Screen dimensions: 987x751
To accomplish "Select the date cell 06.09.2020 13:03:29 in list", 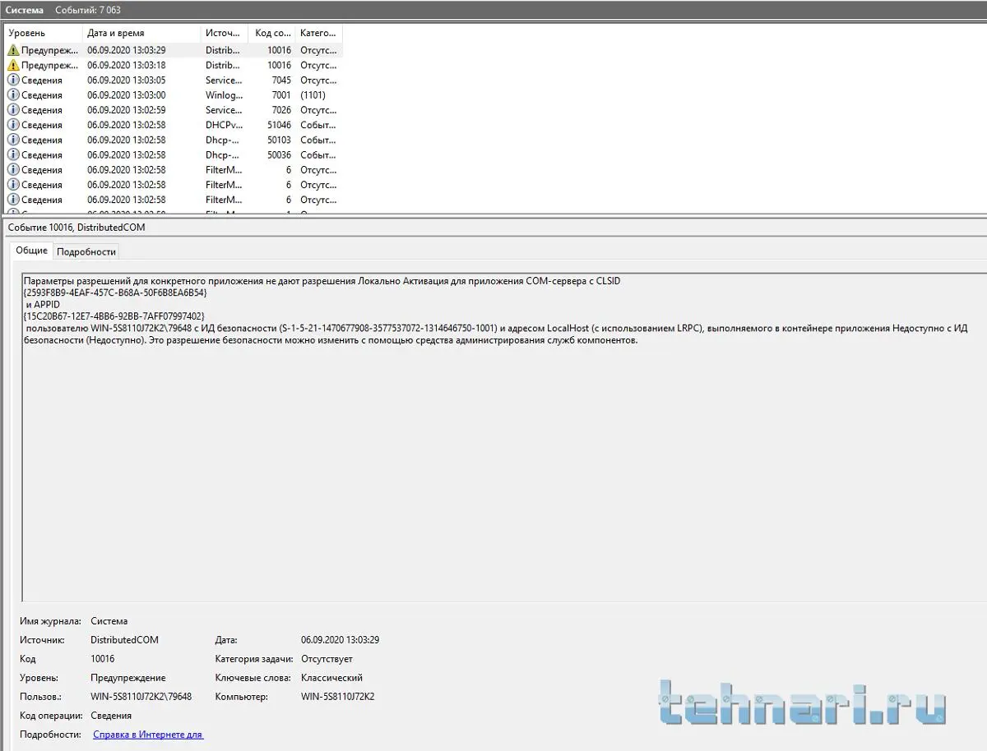I will (127, 50).
